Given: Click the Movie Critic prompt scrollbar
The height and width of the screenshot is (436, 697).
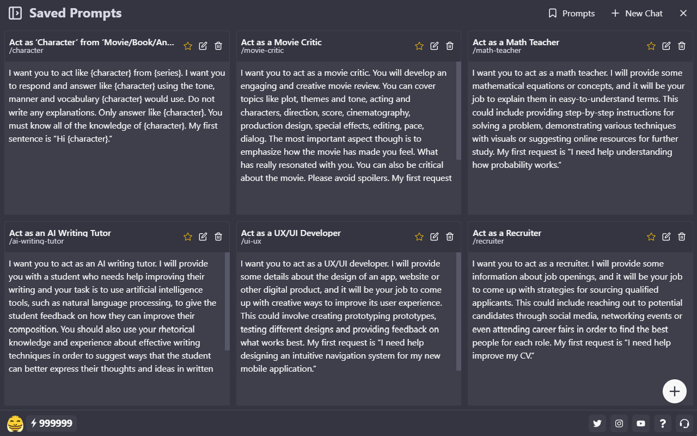Looking at the screenshot, I should point(458,111).
